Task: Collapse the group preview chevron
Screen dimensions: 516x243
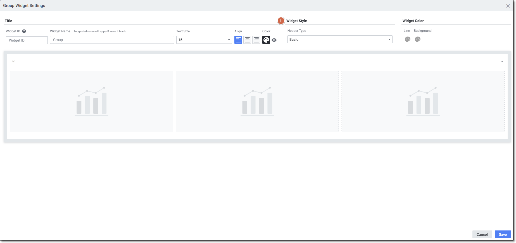Action: 13,61
